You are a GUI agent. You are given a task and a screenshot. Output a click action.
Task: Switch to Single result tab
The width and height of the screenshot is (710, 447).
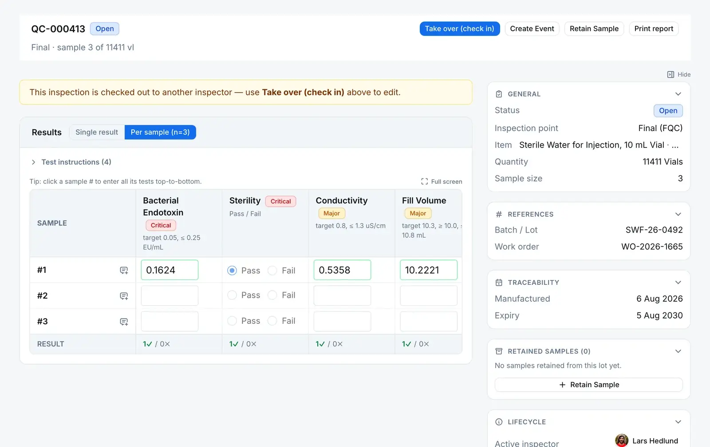click(97, 132)
